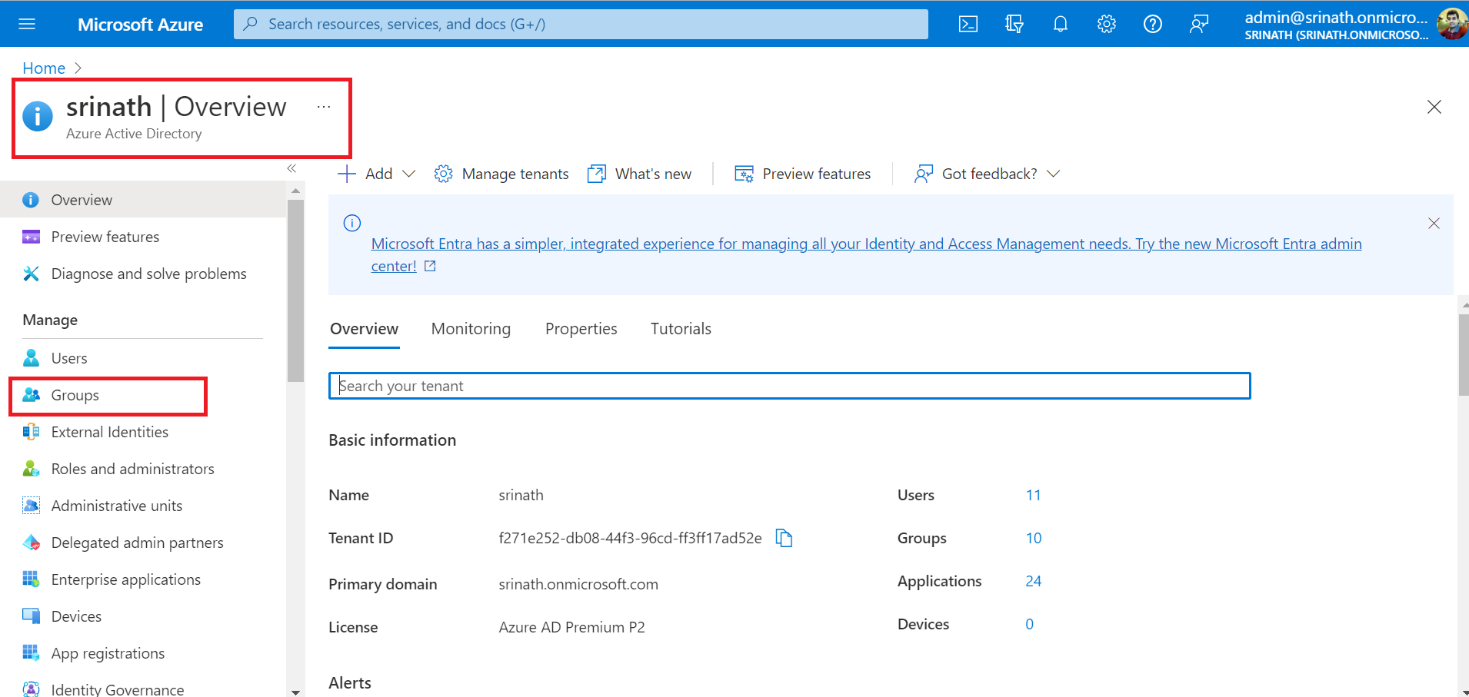Open the ellipsis more options menu
The width and height of the screenshot is (1469, 697).
[324, 107]
